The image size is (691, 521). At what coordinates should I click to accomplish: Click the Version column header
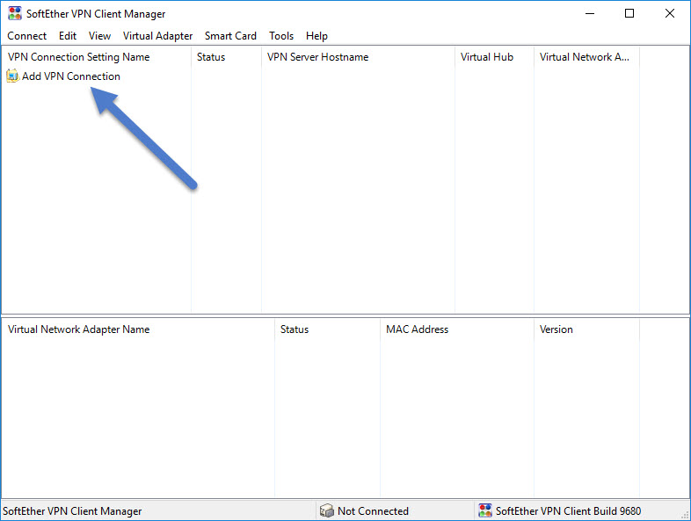(586, 329)
